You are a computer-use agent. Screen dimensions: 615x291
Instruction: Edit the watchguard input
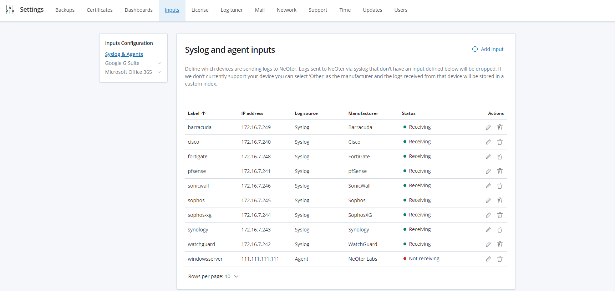point(488,244)
